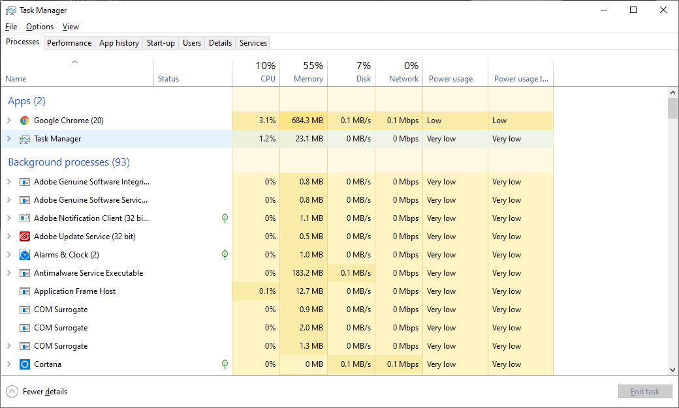Open the Options menu

pyautogui.click(x=40, y=27)
